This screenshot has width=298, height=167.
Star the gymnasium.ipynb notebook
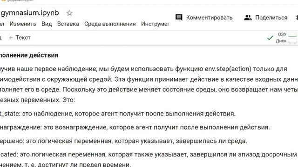(69, 13)
